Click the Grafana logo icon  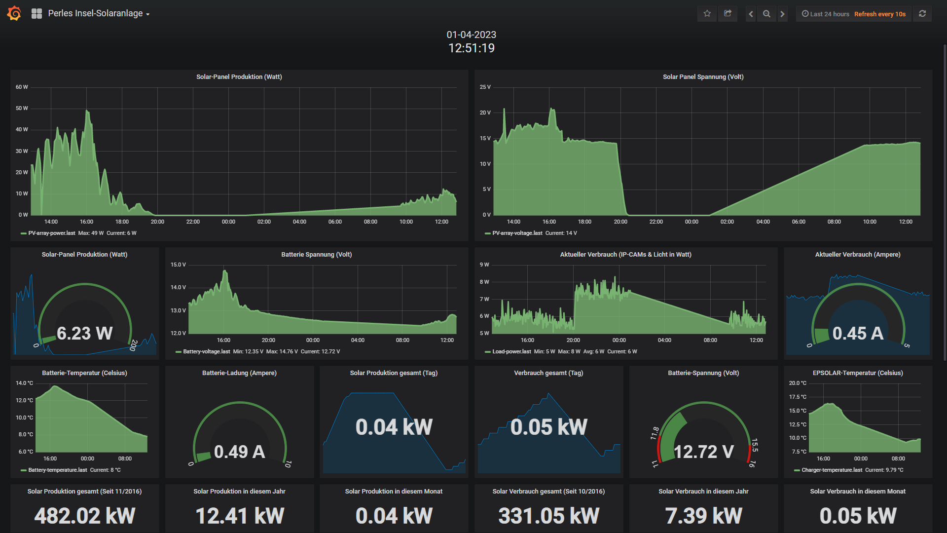[x=14, y=13]
